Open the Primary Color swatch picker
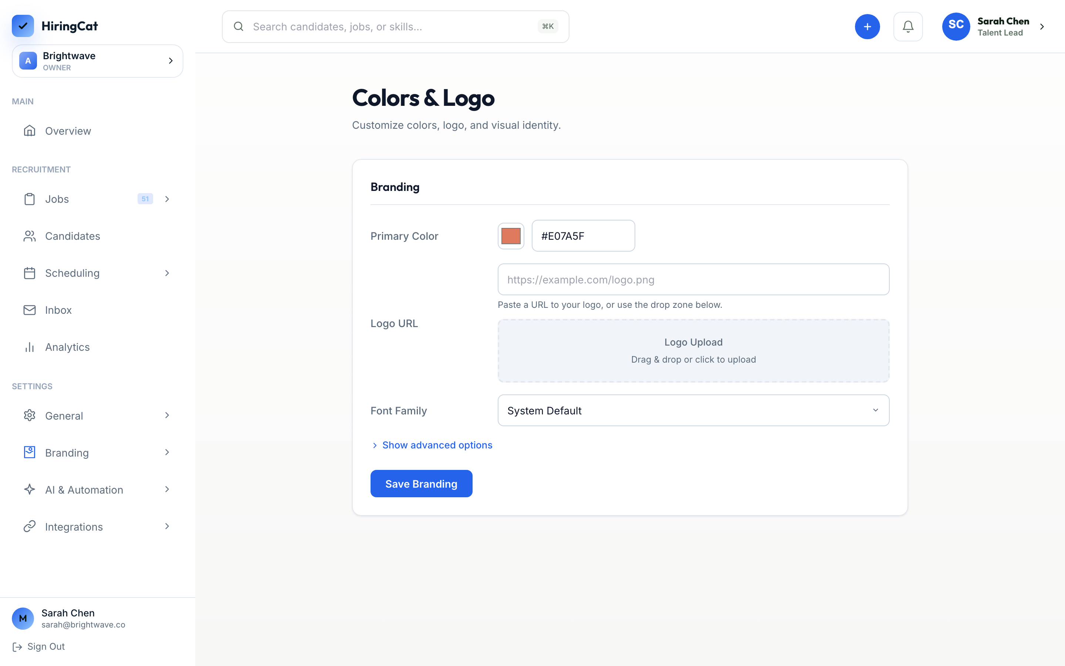The image size is (1065, 666). click(510, 236)
